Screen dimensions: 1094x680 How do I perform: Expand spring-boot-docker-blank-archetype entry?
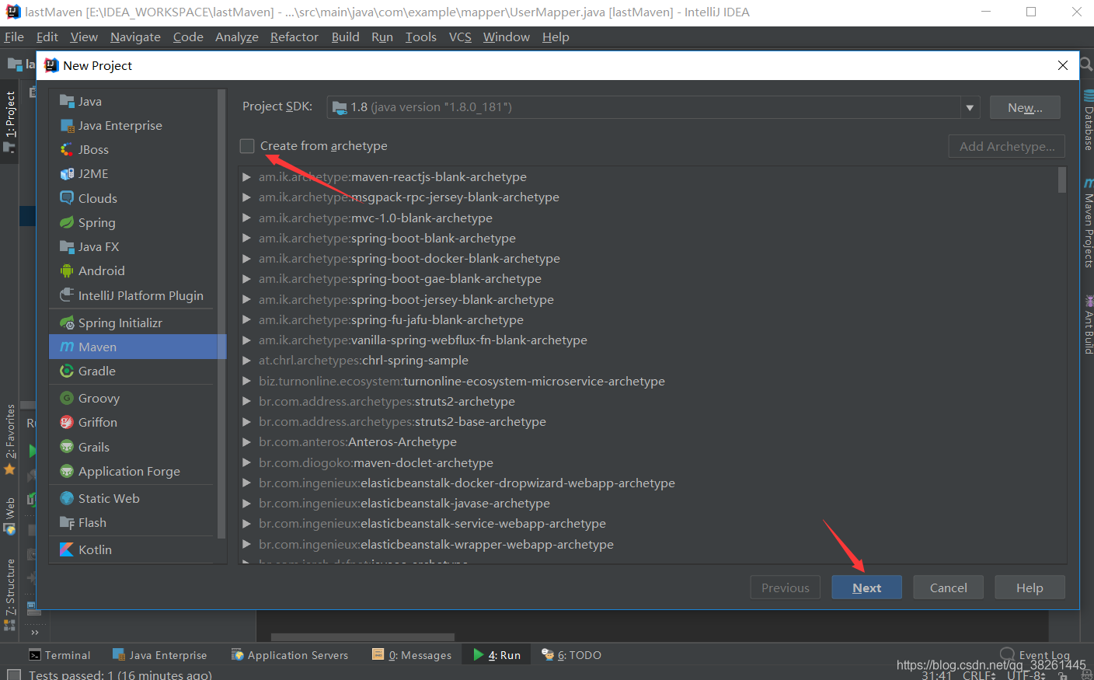246,259
